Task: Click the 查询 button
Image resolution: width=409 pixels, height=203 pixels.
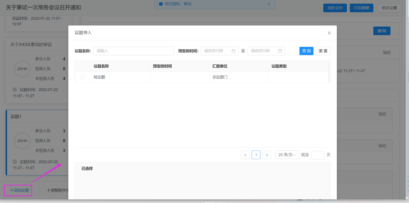Action: (x=306, y=51)
